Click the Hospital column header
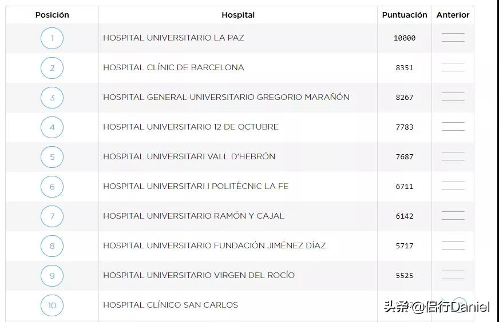 tap(238, 15)
